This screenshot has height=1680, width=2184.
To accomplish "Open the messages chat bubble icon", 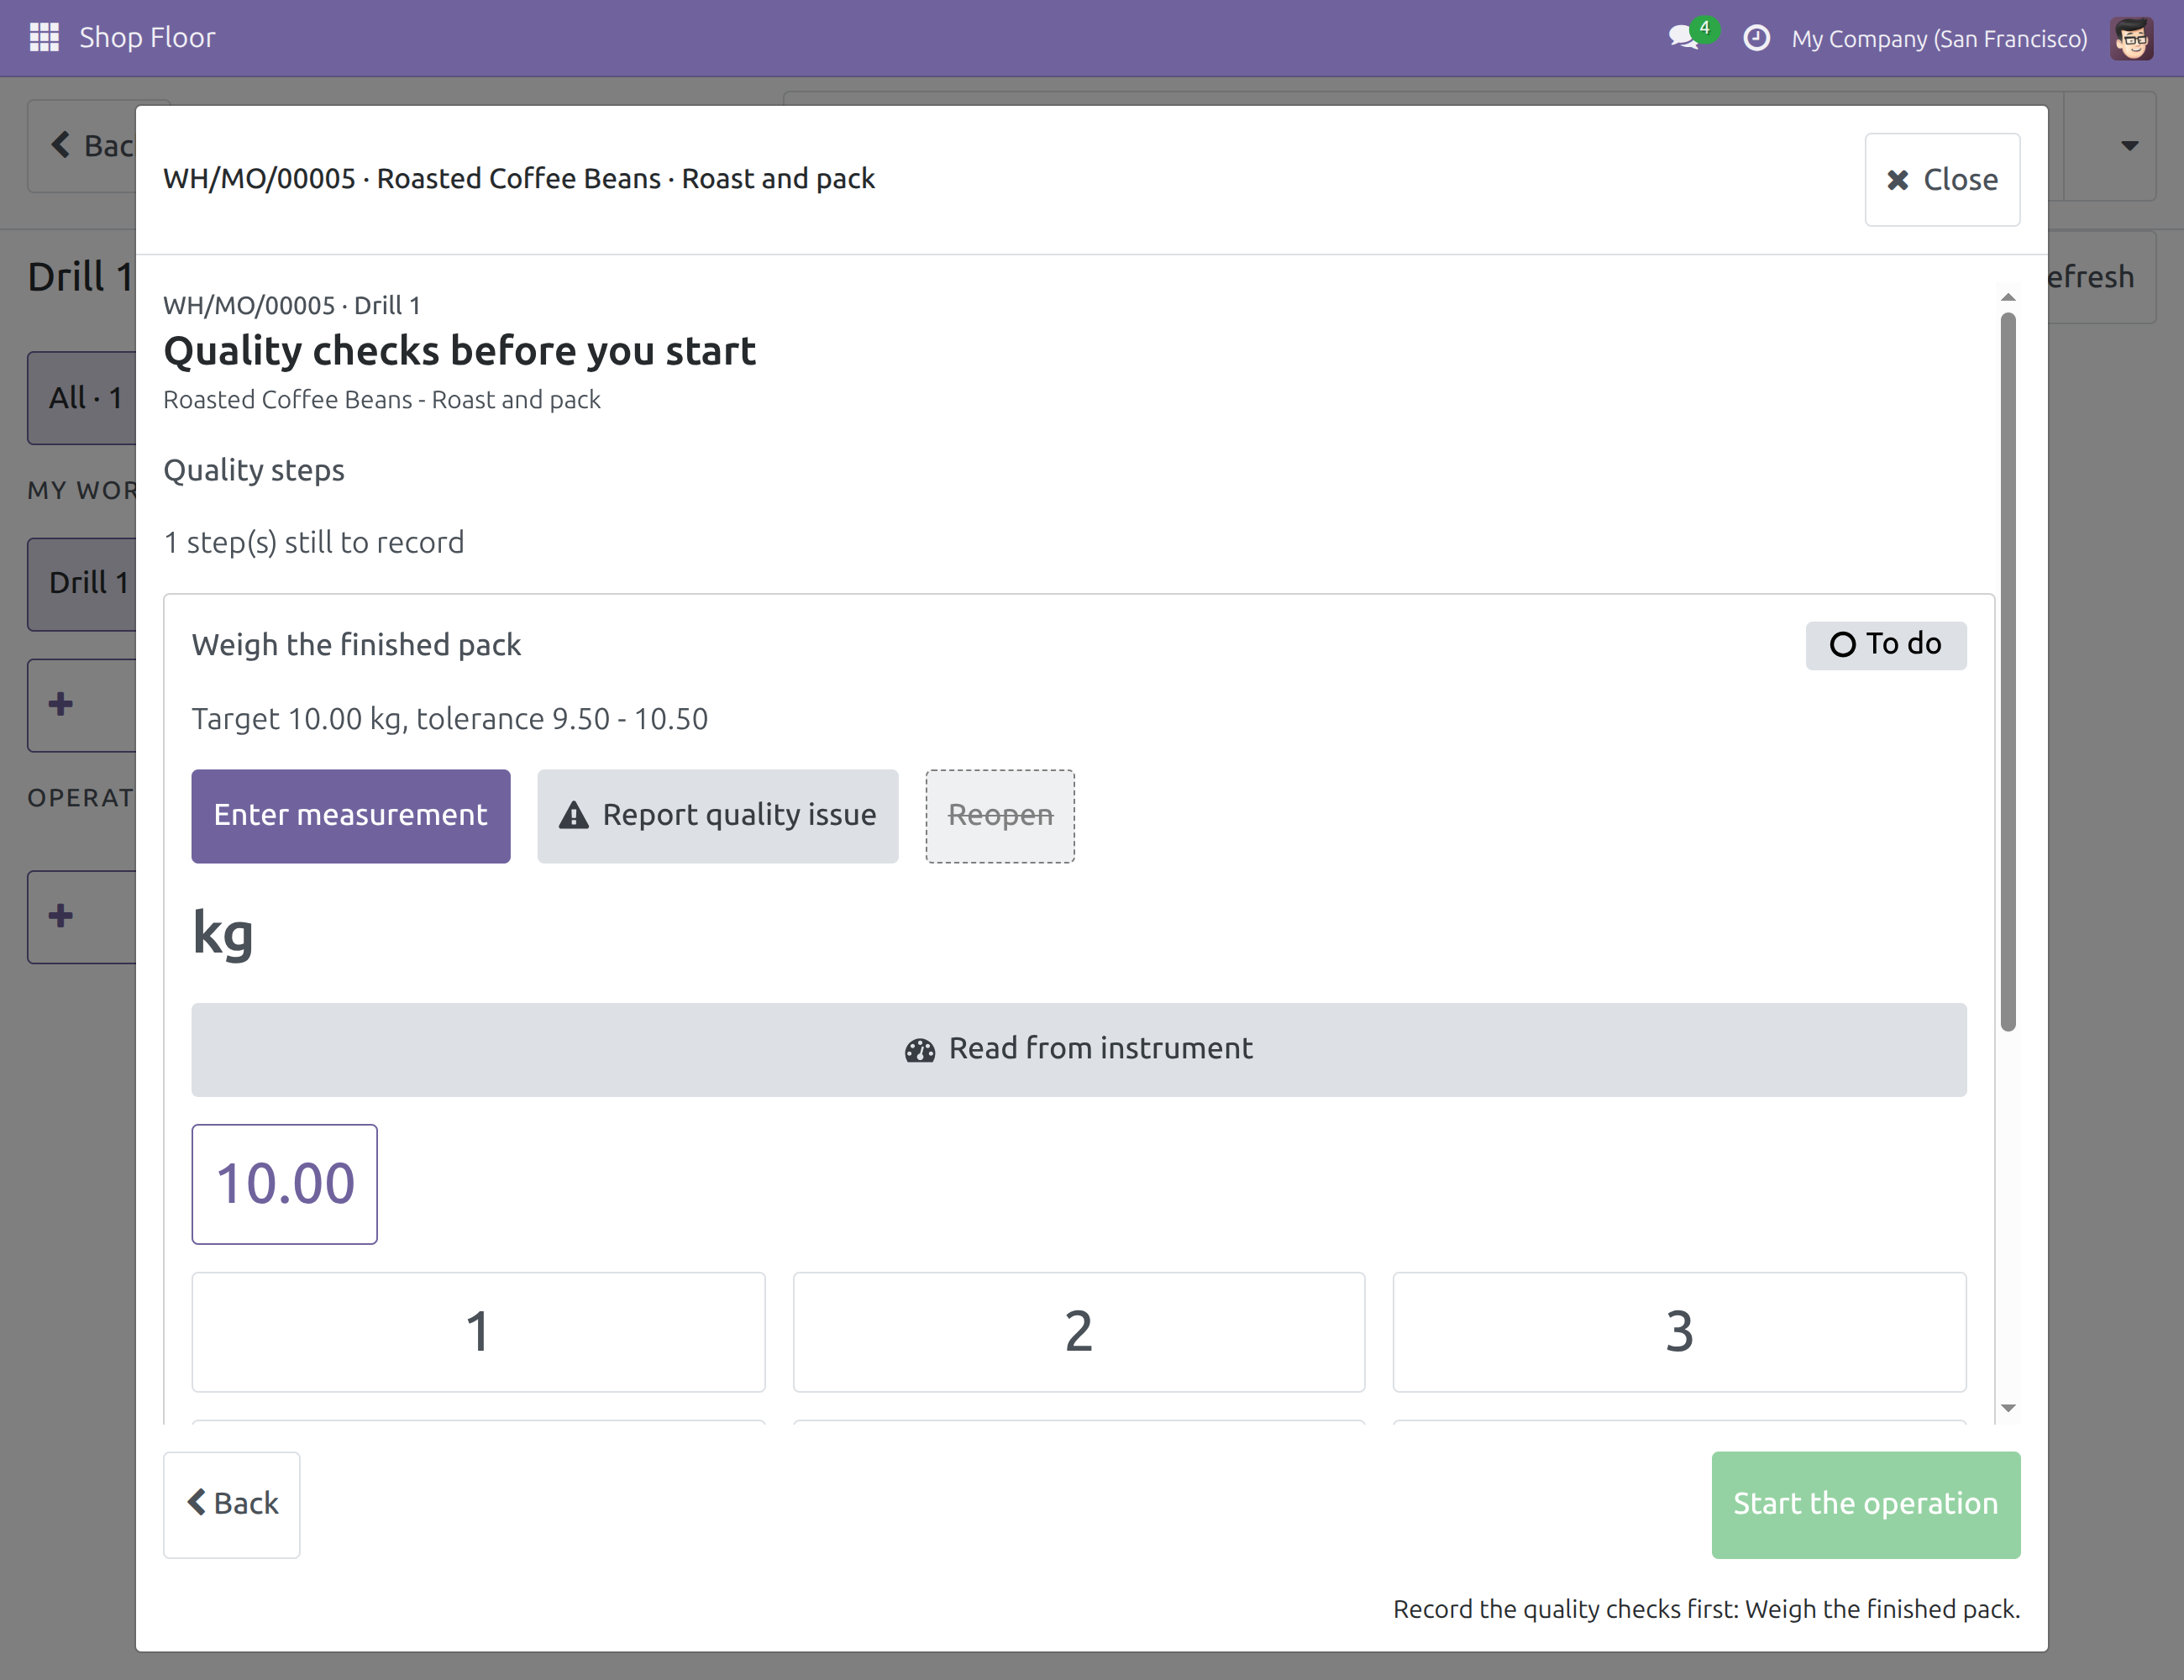I will 1684,38.
